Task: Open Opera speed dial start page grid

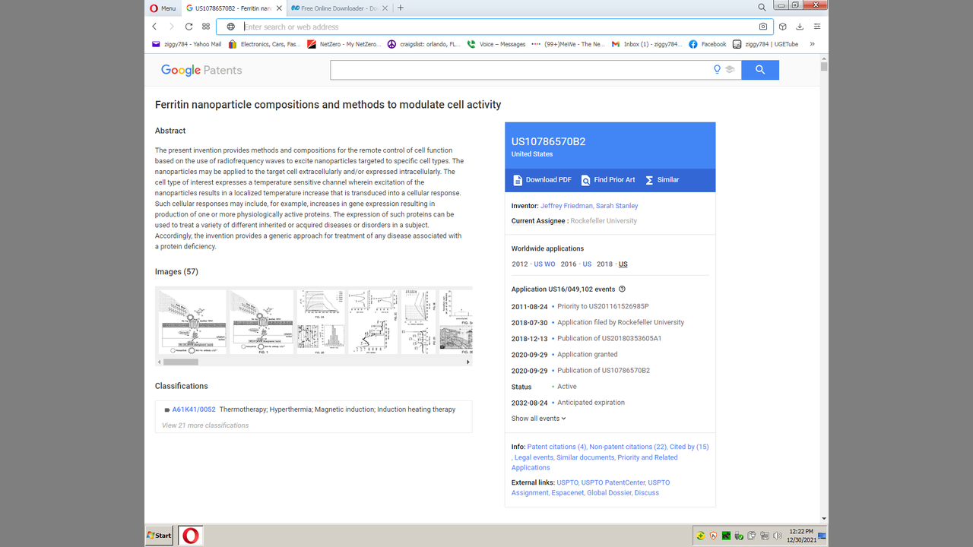Action: pyautogui.click(x=206, y=27)
